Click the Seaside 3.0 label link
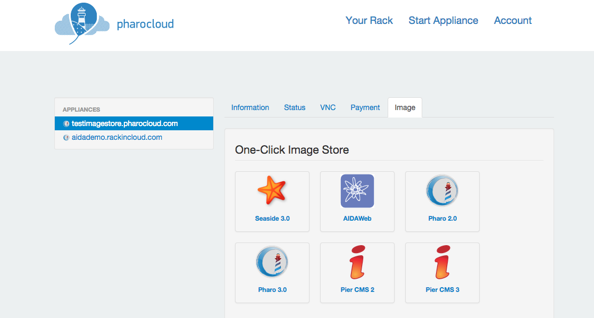 [x=272, y=219]
